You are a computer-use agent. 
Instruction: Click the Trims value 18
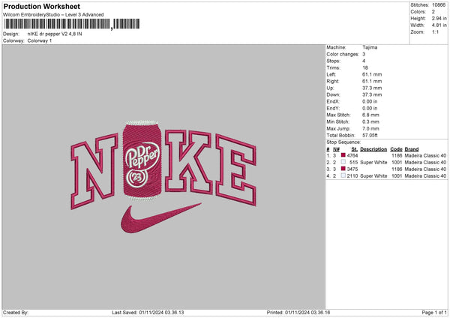pyautogui.click(x=365, y=67)
